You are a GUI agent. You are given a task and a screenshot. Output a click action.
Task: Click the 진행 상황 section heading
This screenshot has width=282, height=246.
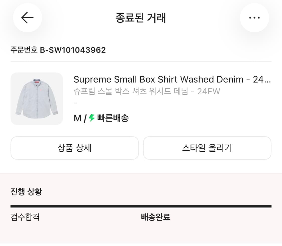pos(27,191)
